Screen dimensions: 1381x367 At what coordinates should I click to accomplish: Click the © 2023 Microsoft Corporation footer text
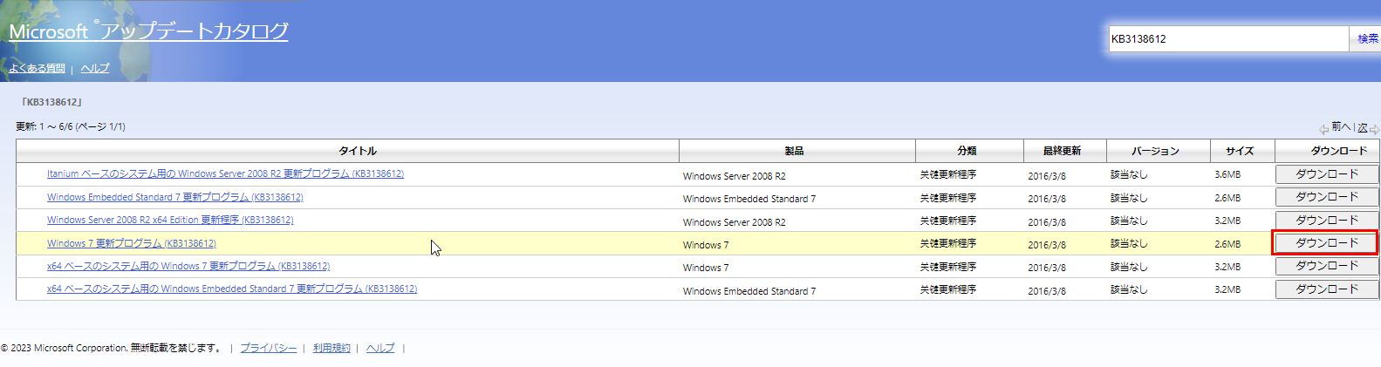pyautogui.click(x=110, y=348)
